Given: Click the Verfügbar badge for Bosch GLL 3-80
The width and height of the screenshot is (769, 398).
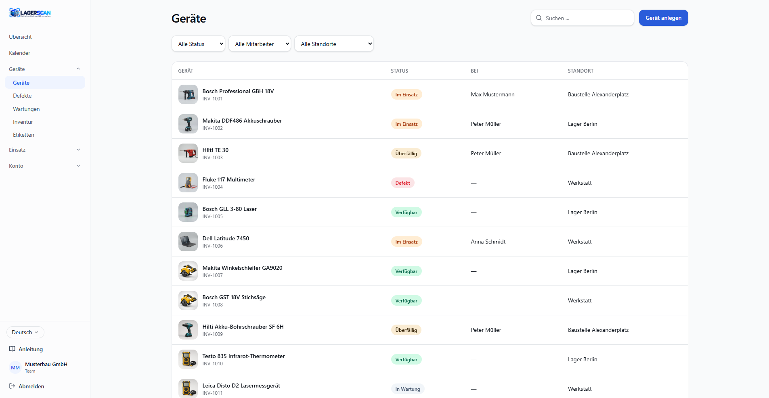Looking at the screenshot, I should coord(406,212).
